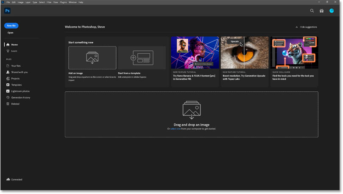Click the Shared with you person icon
Viewport: 343px width, 194px height.
(x=8, y=72)
